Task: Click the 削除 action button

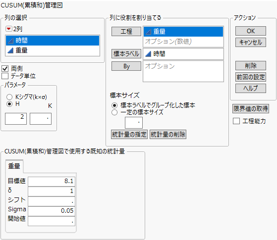Action: (x=251, y=66)
